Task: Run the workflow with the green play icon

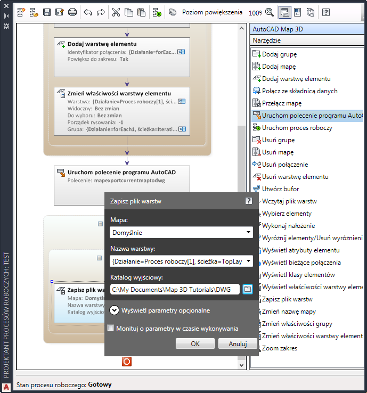Action: pos(157,12)
